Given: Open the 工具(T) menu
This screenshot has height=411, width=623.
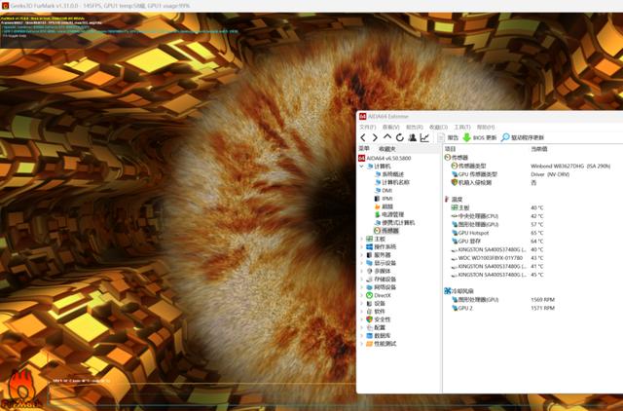Looking at the screenshot, I should coord(462,127).
